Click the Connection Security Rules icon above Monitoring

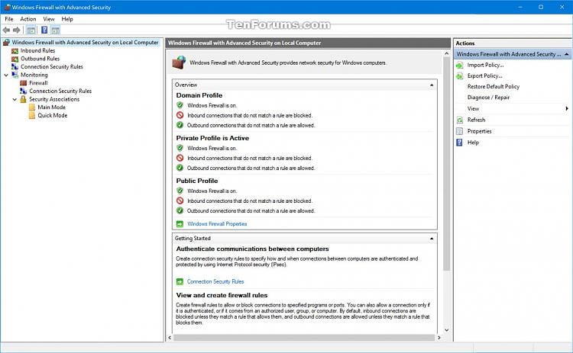point(15,67)
